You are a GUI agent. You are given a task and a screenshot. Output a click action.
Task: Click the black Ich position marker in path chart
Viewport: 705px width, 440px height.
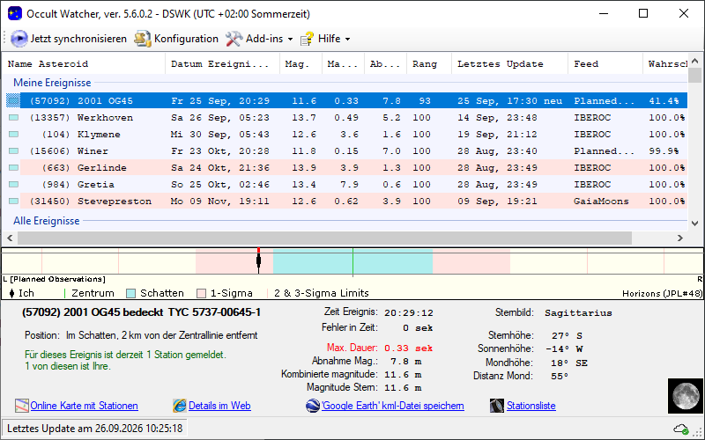click(x=258, y=260)
